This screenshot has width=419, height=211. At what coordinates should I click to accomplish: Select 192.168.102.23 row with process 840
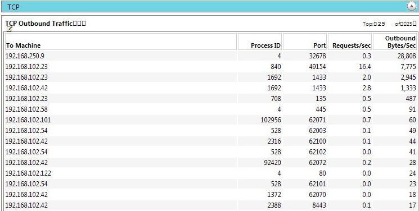coord(210,67)
